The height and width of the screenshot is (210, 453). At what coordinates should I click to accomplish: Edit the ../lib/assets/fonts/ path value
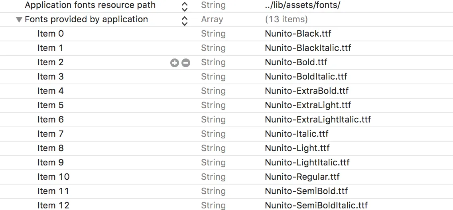point(302,5)
